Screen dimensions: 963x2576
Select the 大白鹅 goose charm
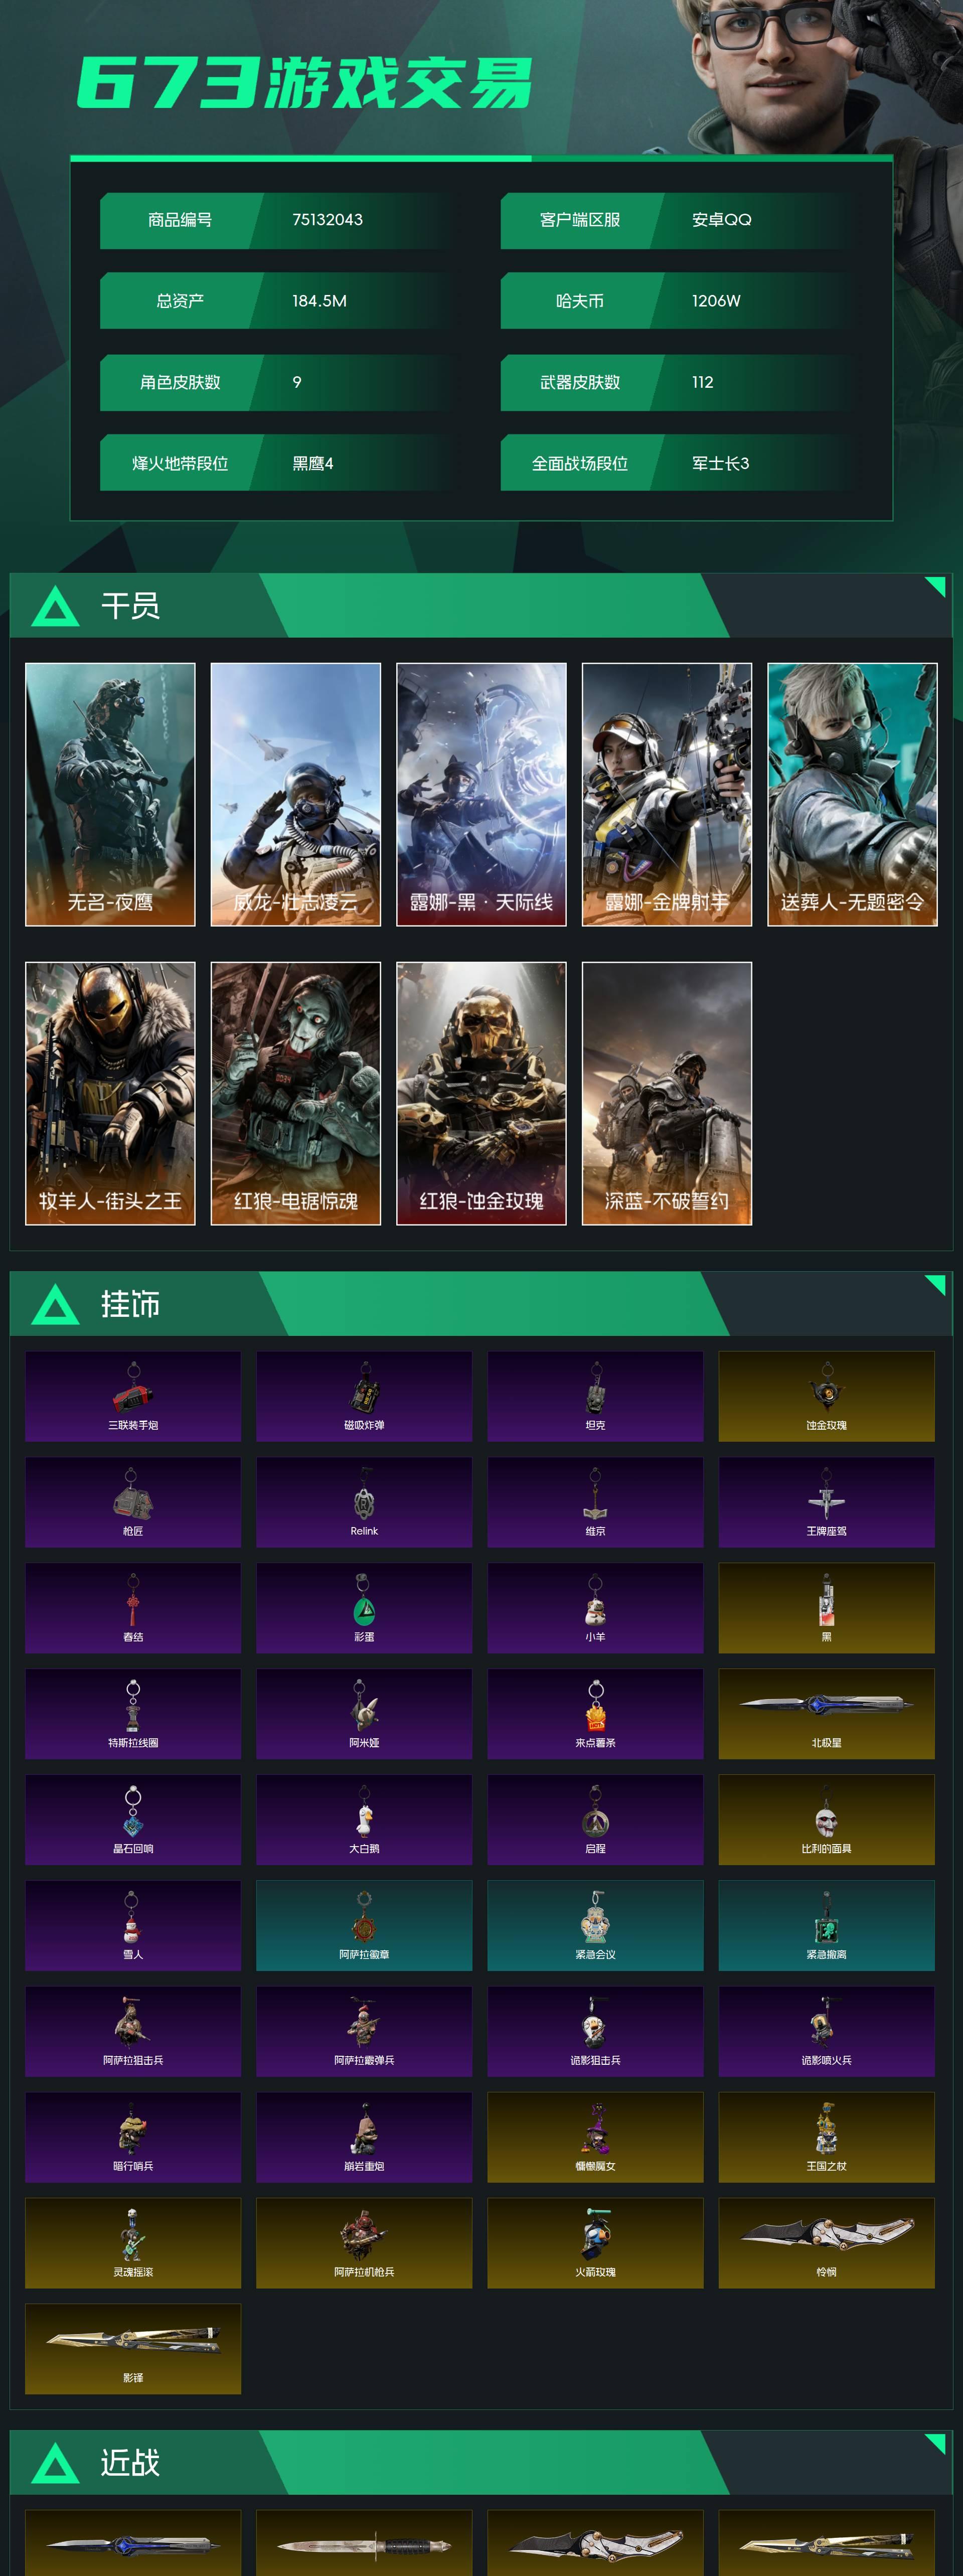pos(364,1820)
